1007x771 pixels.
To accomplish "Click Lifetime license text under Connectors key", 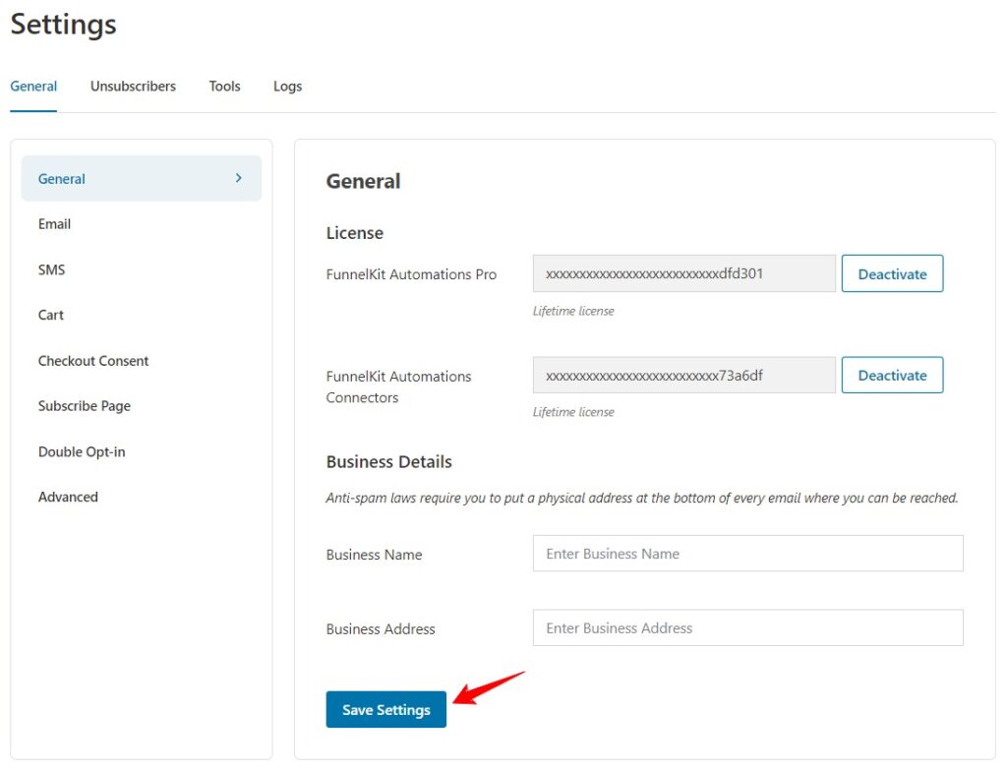I will [573, 412].
